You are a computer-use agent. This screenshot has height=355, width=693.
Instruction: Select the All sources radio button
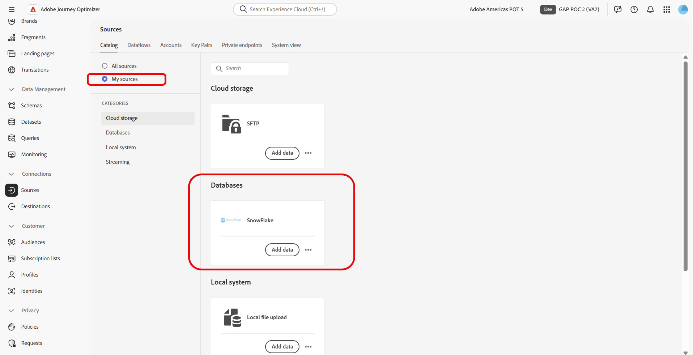[x=105, y=66]
